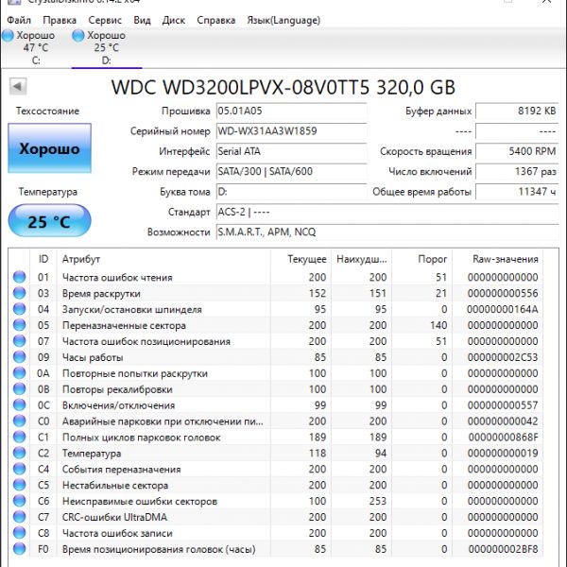
Task: Click status icon for attribute C5
Action: coord(19,485)
